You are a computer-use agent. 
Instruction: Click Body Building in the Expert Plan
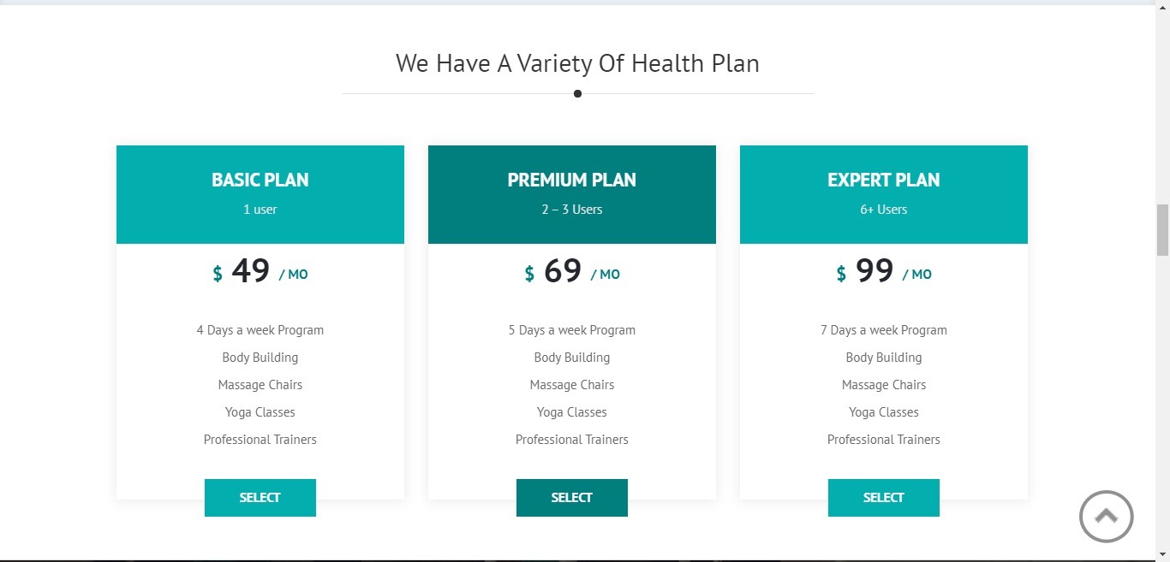884,358
